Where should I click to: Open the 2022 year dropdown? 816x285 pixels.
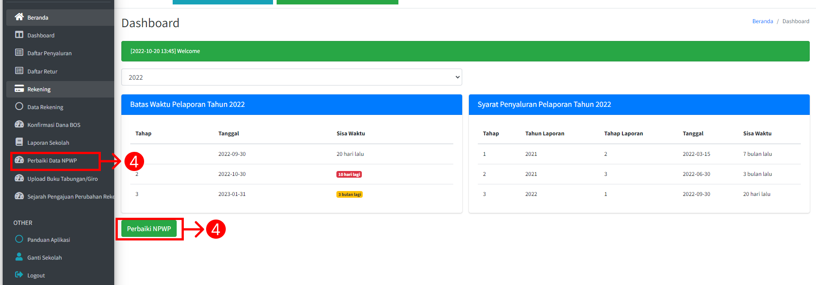(x=292, y=77)
